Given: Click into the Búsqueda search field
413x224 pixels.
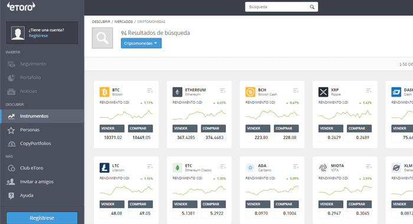Looking at the screenshot, I should coord(277,7).
